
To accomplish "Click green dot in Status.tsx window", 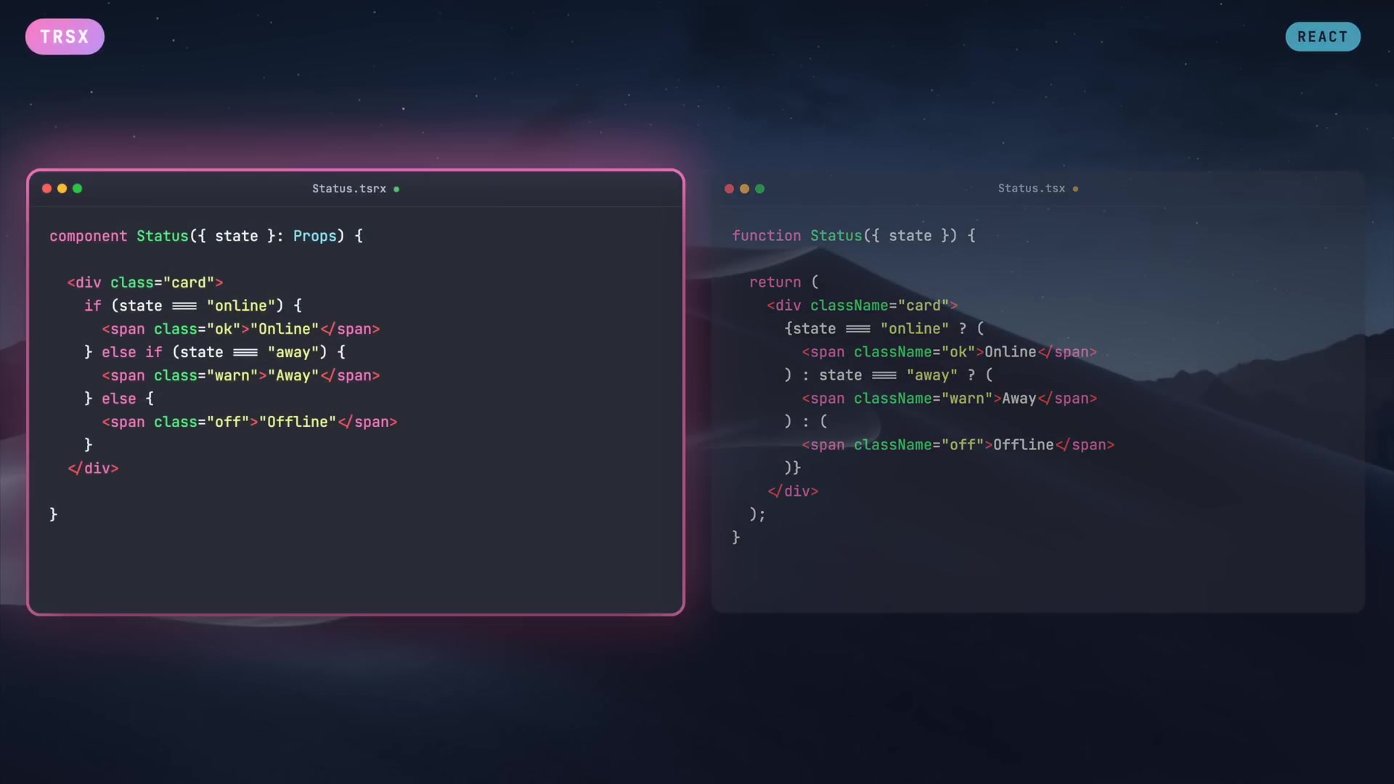I will pos(760,189).
